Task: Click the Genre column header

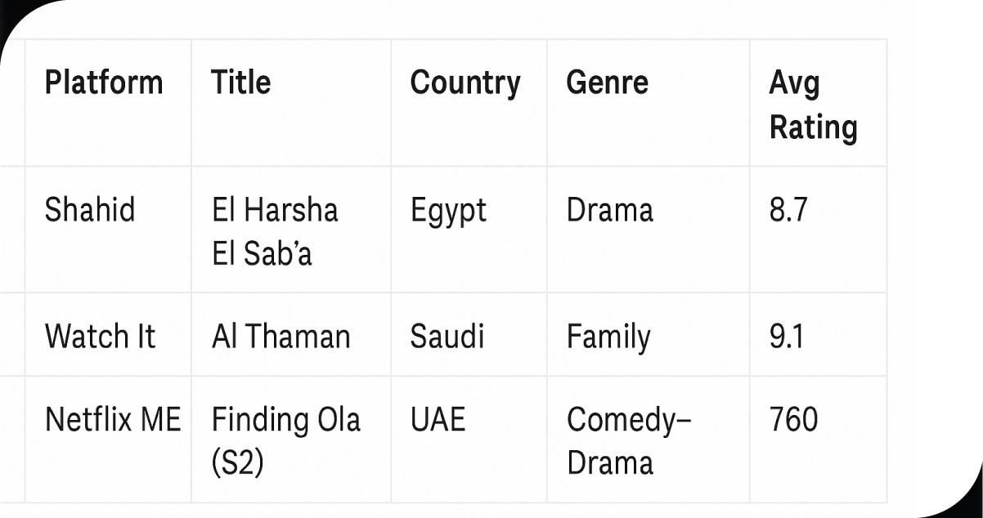Action: click(x=607, y=83)
